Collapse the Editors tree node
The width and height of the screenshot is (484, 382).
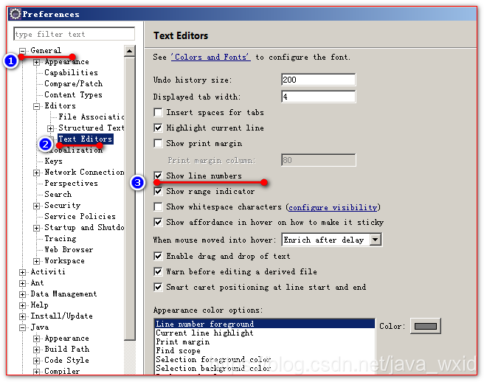click(x=36, y=106)
